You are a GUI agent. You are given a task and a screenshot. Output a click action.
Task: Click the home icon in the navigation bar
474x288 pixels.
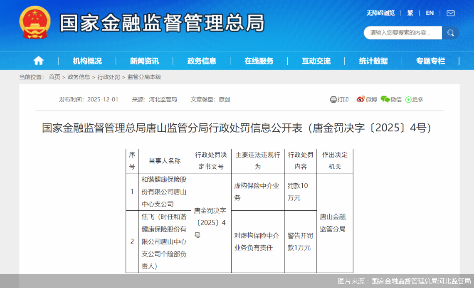pos(38,61)
